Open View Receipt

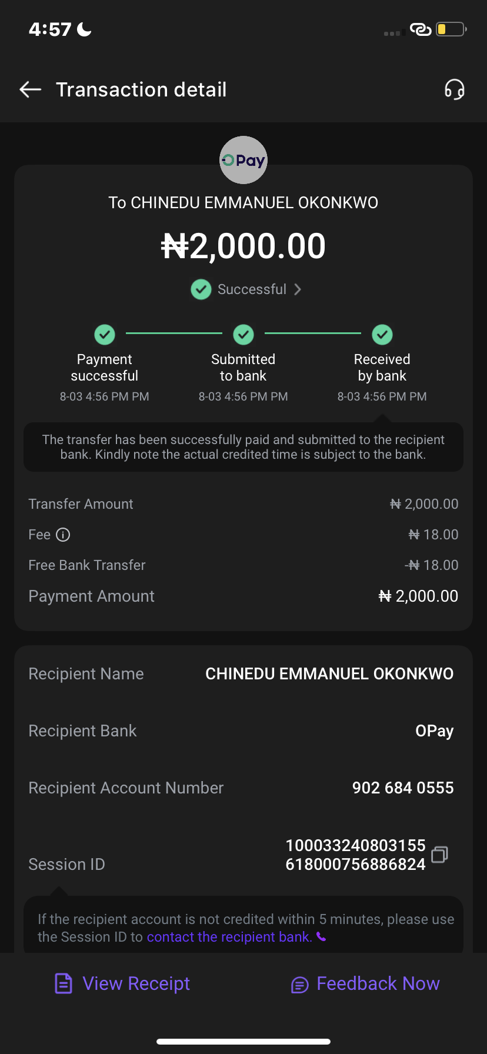pos(136,983)
